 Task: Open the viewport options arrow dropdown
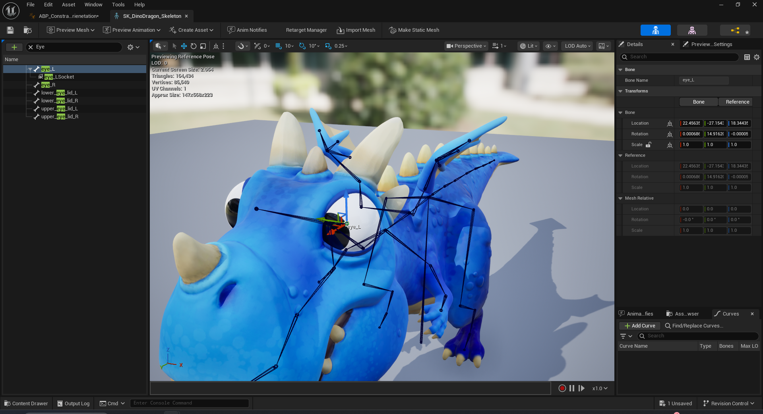click(x=161, y=46)
